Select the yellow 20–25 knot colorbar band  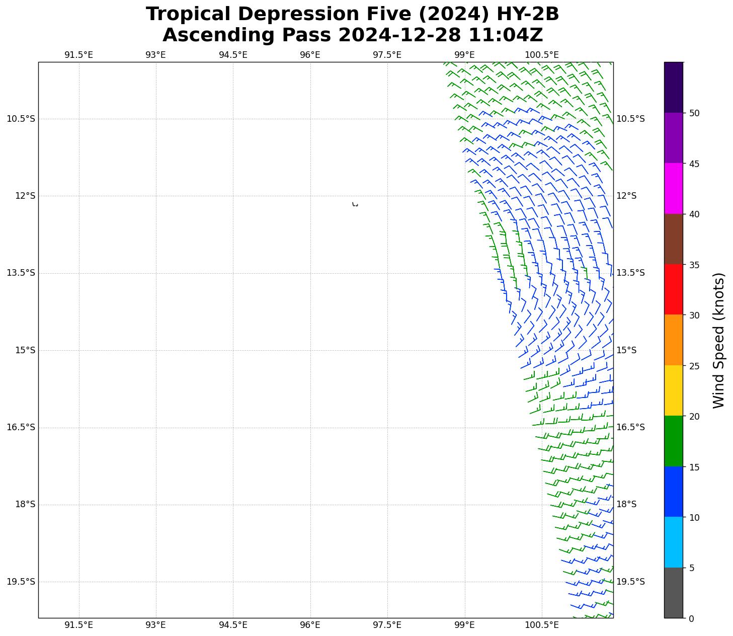click(x=673, y=390)
